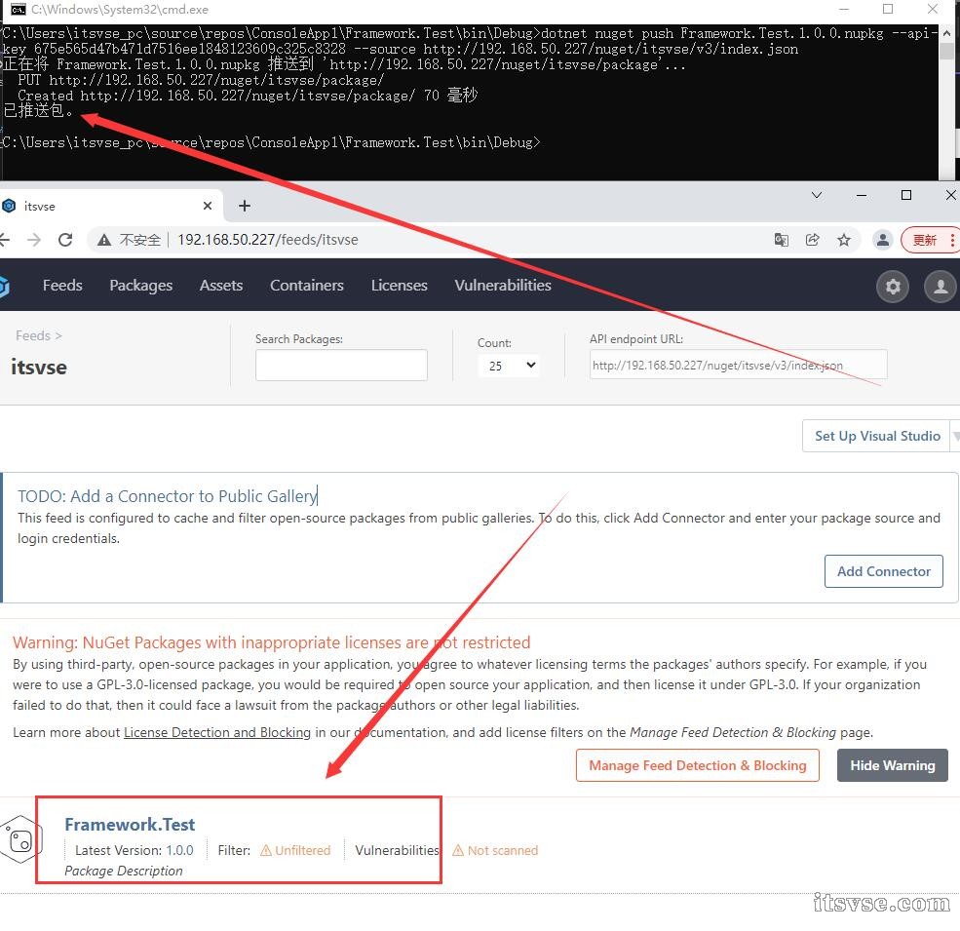
Task: Click the Framework.Test package icon
Action: coord(20,839)
